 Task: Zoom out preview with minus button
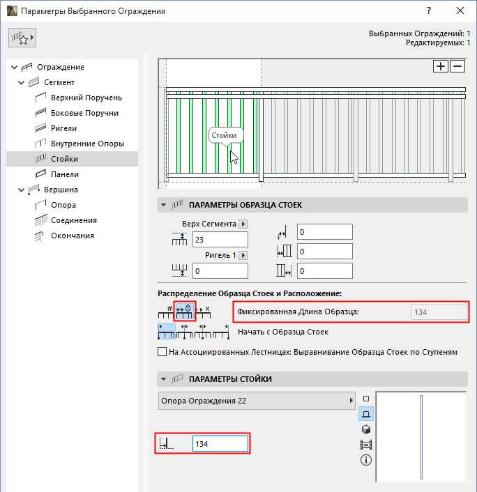click(x=457, y=66)
